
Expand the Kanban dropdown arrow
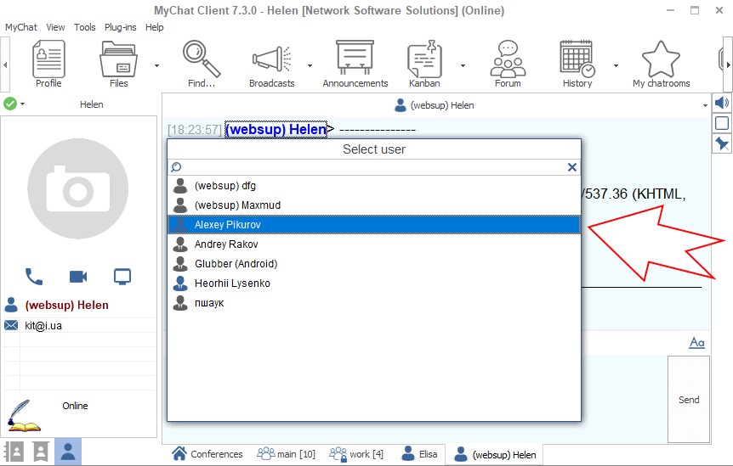click(x=463, y=65)
